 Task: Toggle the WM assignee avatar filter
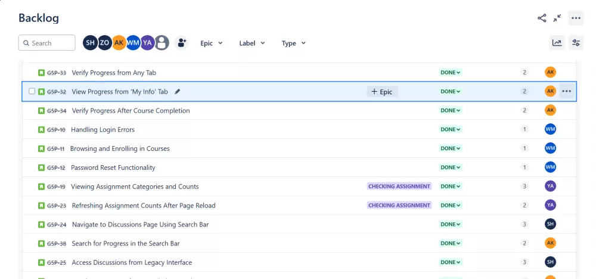[133, 43]
